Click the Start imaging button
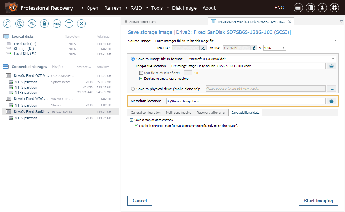This screenshot has height=212, width=345. (x=318, y=201)
